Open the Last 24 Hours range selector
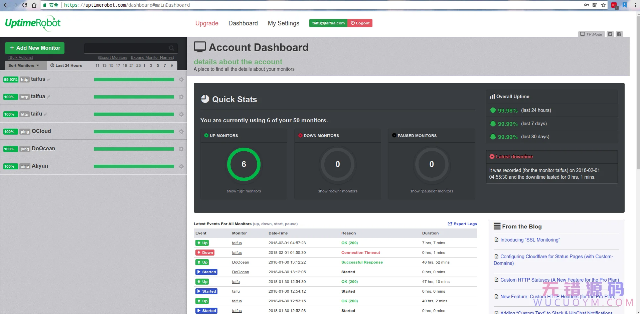Image resolution: width=640 pixels, height=314 pixels. 66,65
